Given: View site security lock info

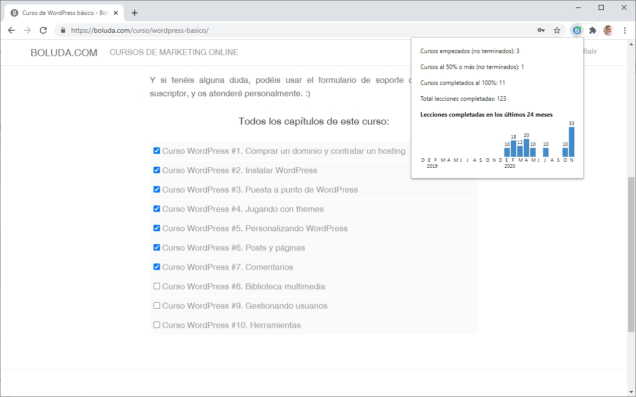Looking at the screenshot, I should tap(63, 30).
